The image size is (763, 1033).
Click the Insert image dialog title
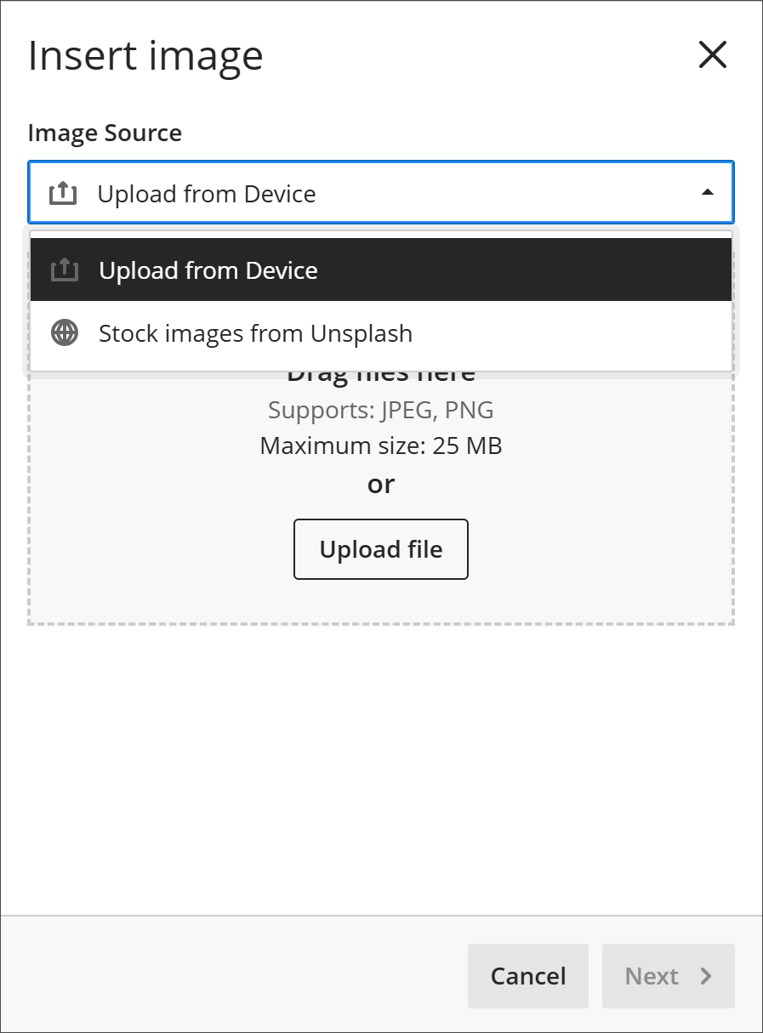145,54
